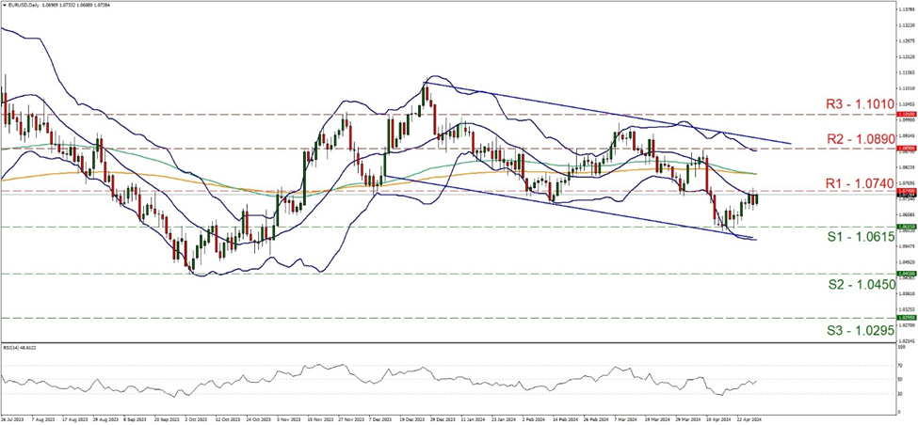This screenshot has height=425, width=918.
Task: Click the last candlestick on the chart
Action: point(756,197)
